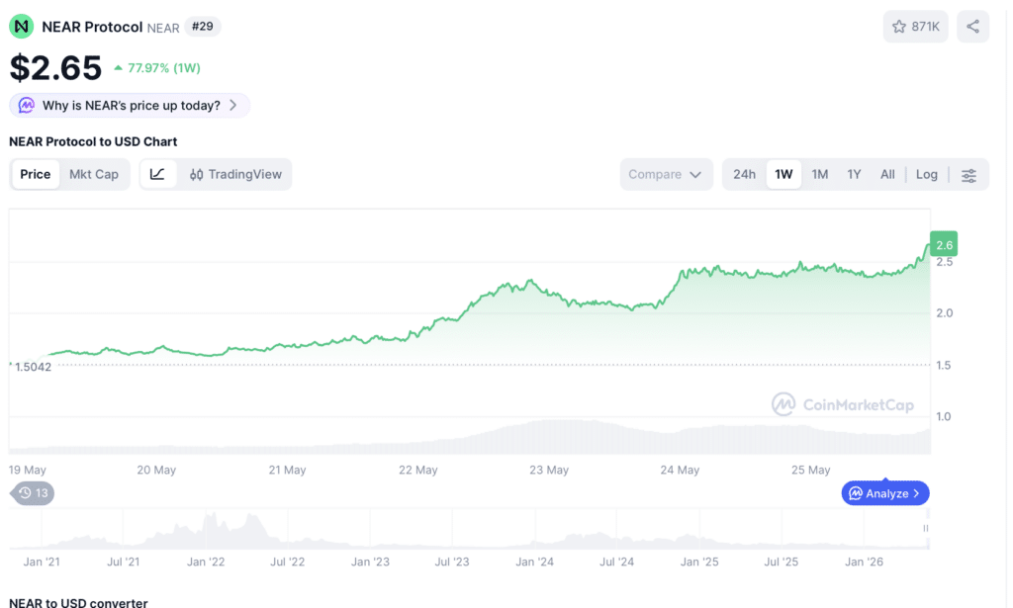The width and height of the screenshot is (1013, 608).
Task: Click the Analyze AI button
Action: [885, 493]
